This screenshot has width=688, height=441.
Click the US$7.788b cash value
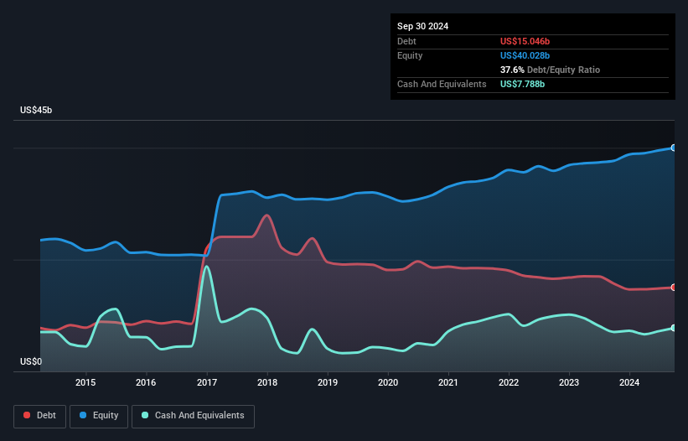click(x=522, y=84)
